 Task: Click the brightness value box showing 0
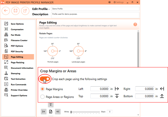(110, 111)
